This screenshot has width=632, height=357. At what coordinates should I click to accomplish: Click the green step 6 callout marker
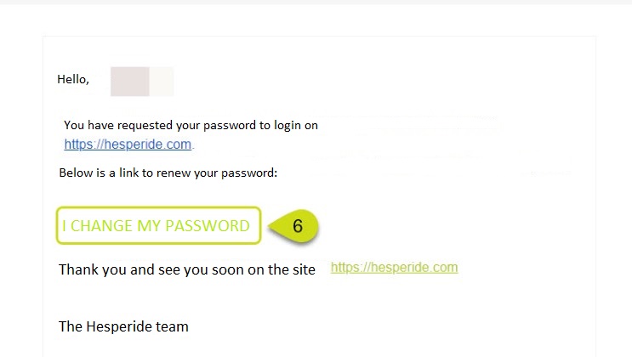293,226
